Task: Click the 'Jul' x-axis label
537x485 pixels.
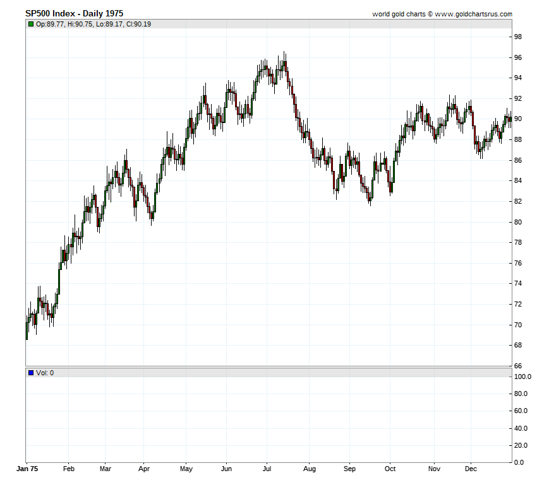Action: pos(267,469)
